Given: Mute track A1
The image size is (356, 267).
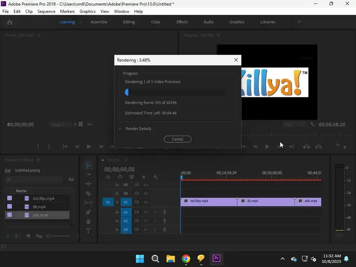Looking at the screenshot, I should point(146,212).
